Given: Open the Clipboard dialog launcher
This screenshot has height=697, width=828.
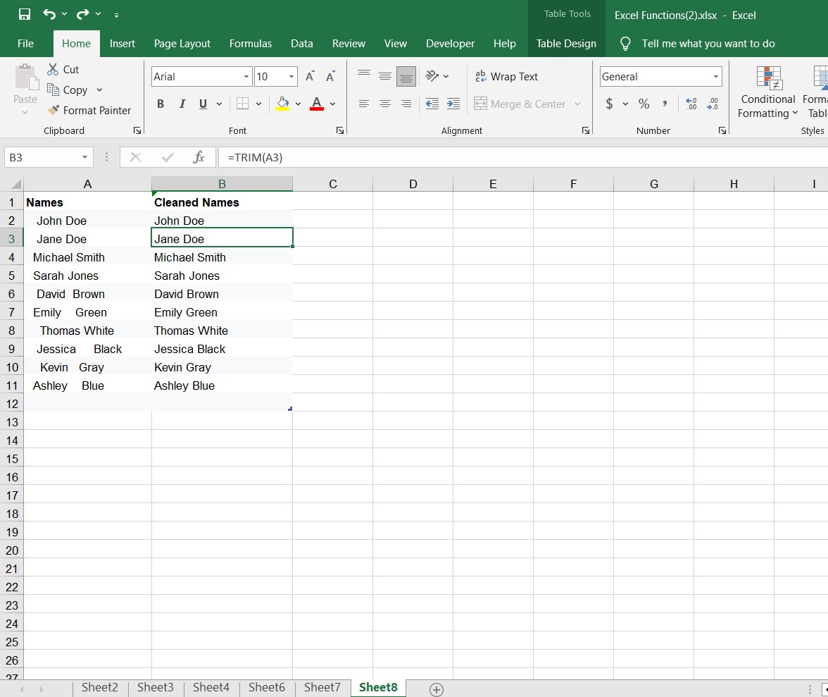Looking at the screenshot, I should tap(137, 130).
